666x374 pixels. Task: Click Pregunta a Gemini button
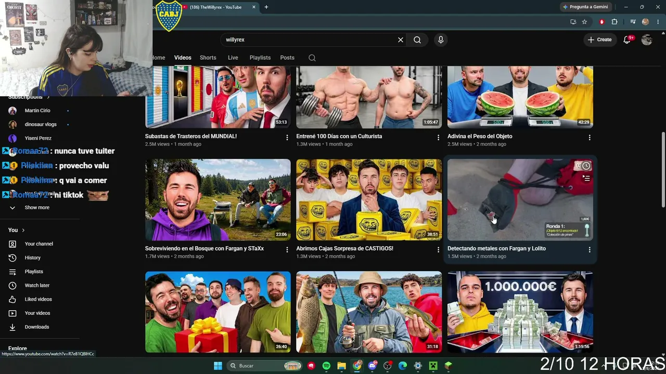[x=585, y=7]
